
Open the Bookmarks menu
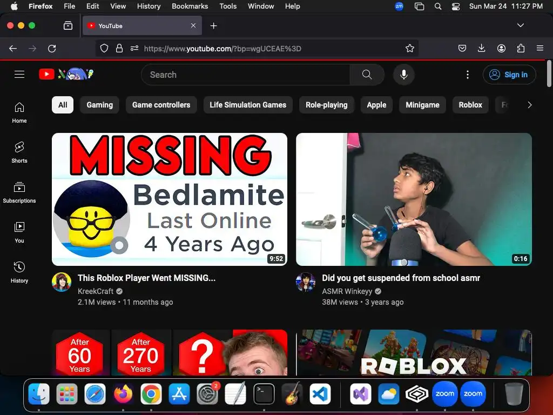[190, 6]
